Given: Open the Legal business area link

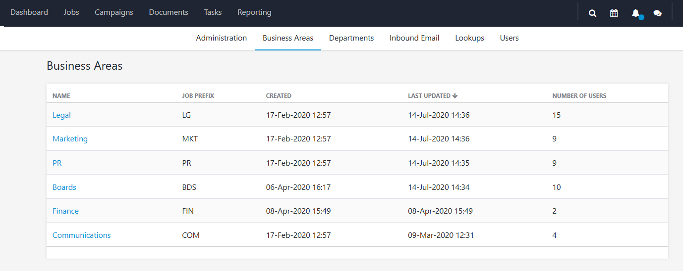Looking at the screenshot, I should (x=61, y=115).
